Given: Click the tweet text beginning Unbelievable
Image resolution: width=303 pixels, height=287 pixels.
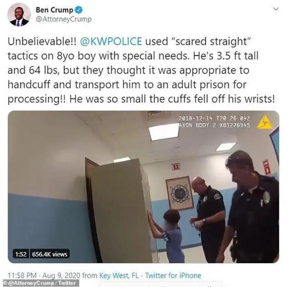Looking at the screenshot, I should coord(141,70).
